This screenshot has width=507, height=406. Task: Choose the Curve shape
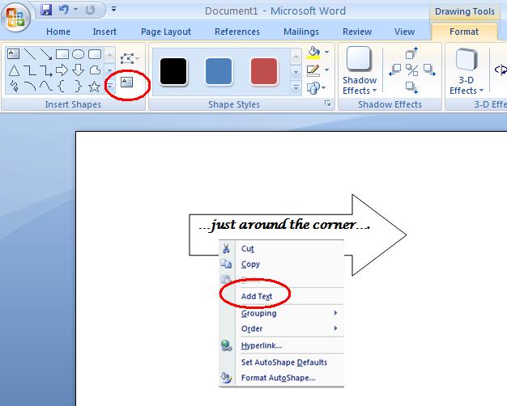tap(46, 86)
